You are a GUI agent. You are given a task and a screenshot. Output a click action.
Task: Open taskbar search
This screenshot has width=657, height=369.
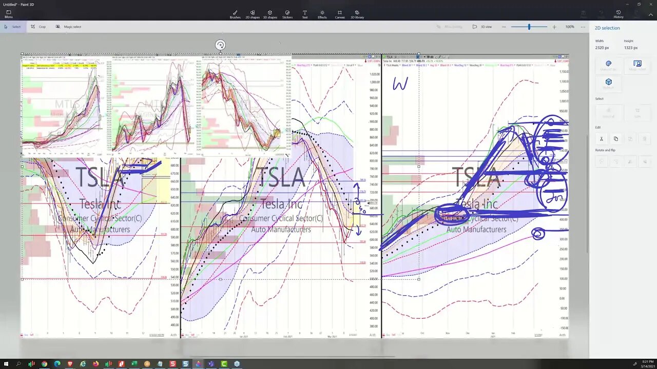tap(18, 364)
